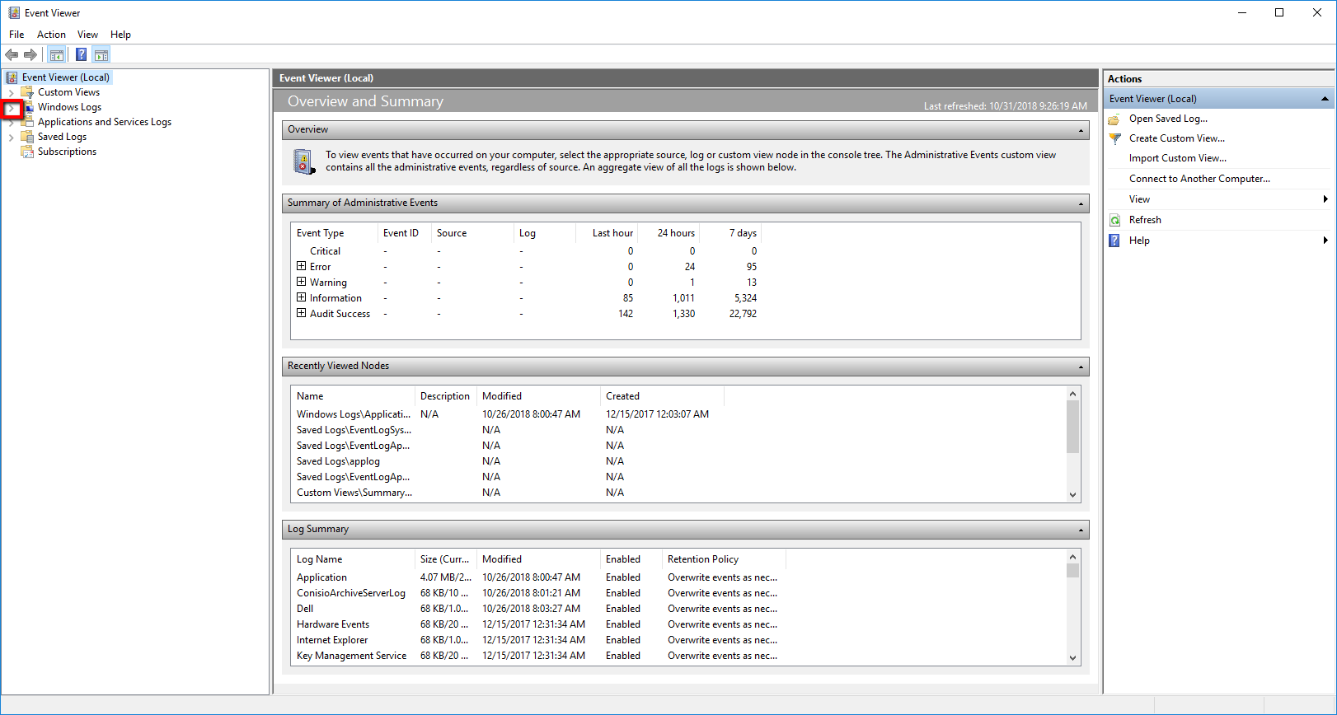Screen dimensions: 1337x715
Task: Open the Action menu
Action: point(51,35)
